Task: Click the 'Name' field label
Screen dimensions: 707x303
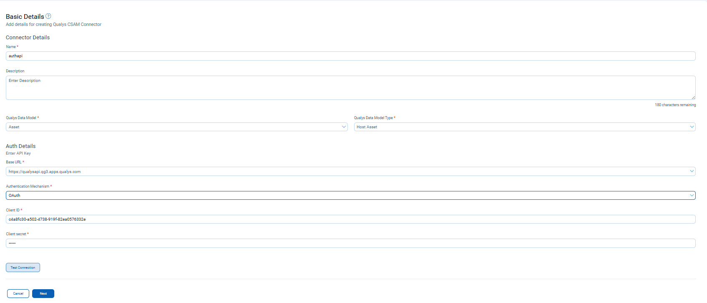Action: point(11,47)
